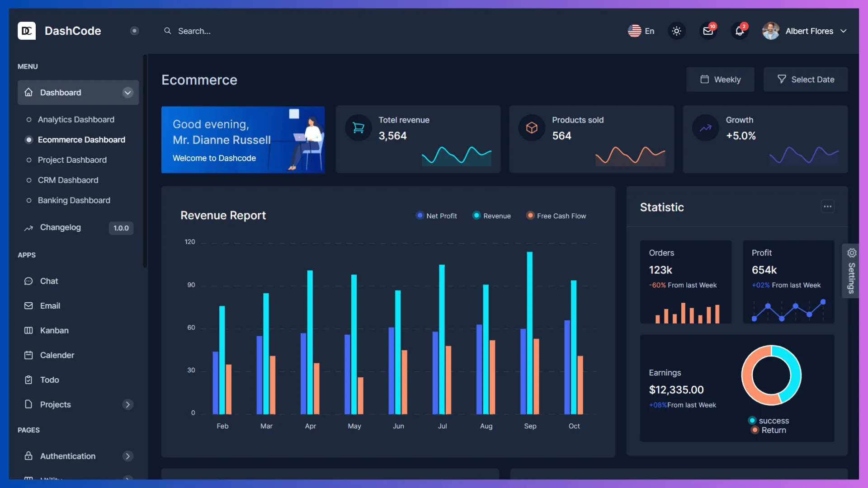Image resolution: width=868 pixels, height=488 pixels.
Task: Select Analytics Dashboard menu item
Action: tap(76, 120)
